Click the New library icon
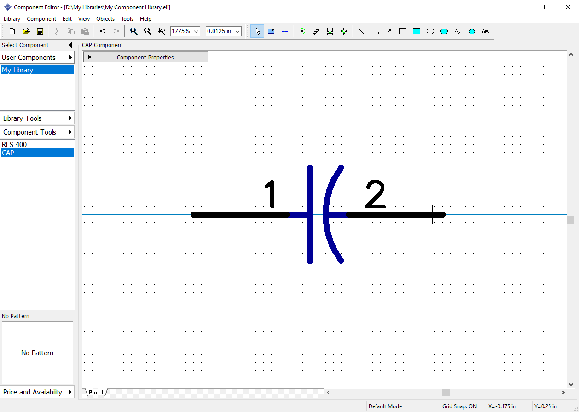579x412 pixels. pos(12,31)
